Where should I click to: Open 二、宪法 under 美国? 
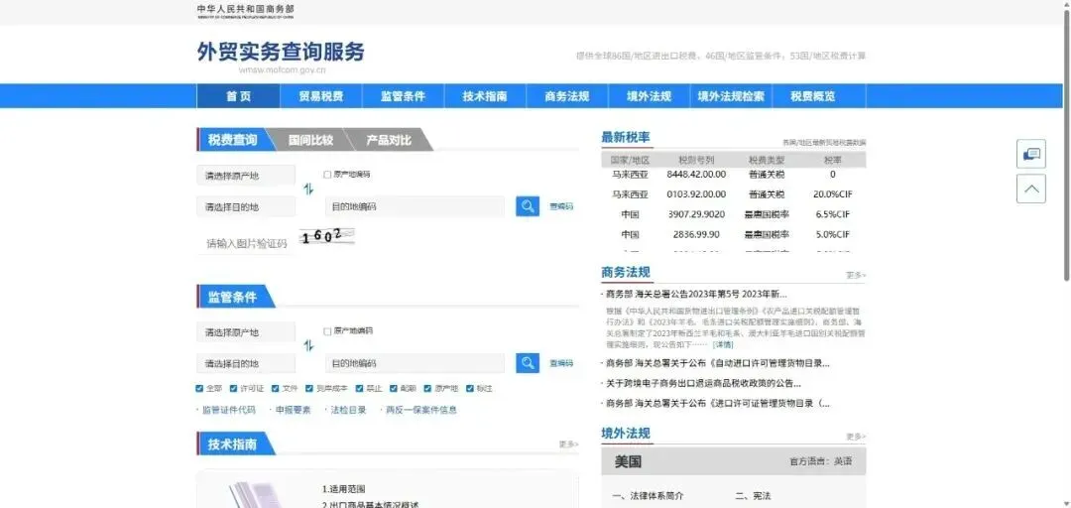753,496
